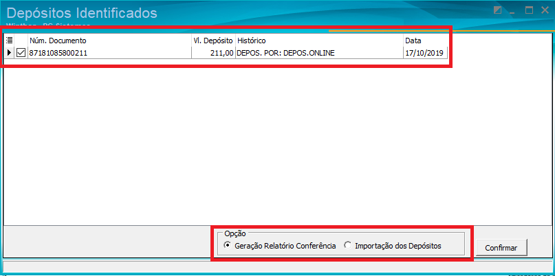This screenshot has height=276, width=555.
Task: Uncheck the checkbox for document 87181085800211
Action: (21, 53)
